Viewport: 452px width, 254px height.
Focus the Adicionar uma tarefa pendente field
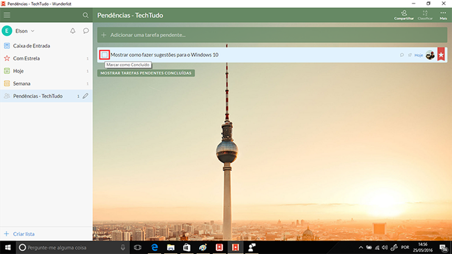point(272,35)
